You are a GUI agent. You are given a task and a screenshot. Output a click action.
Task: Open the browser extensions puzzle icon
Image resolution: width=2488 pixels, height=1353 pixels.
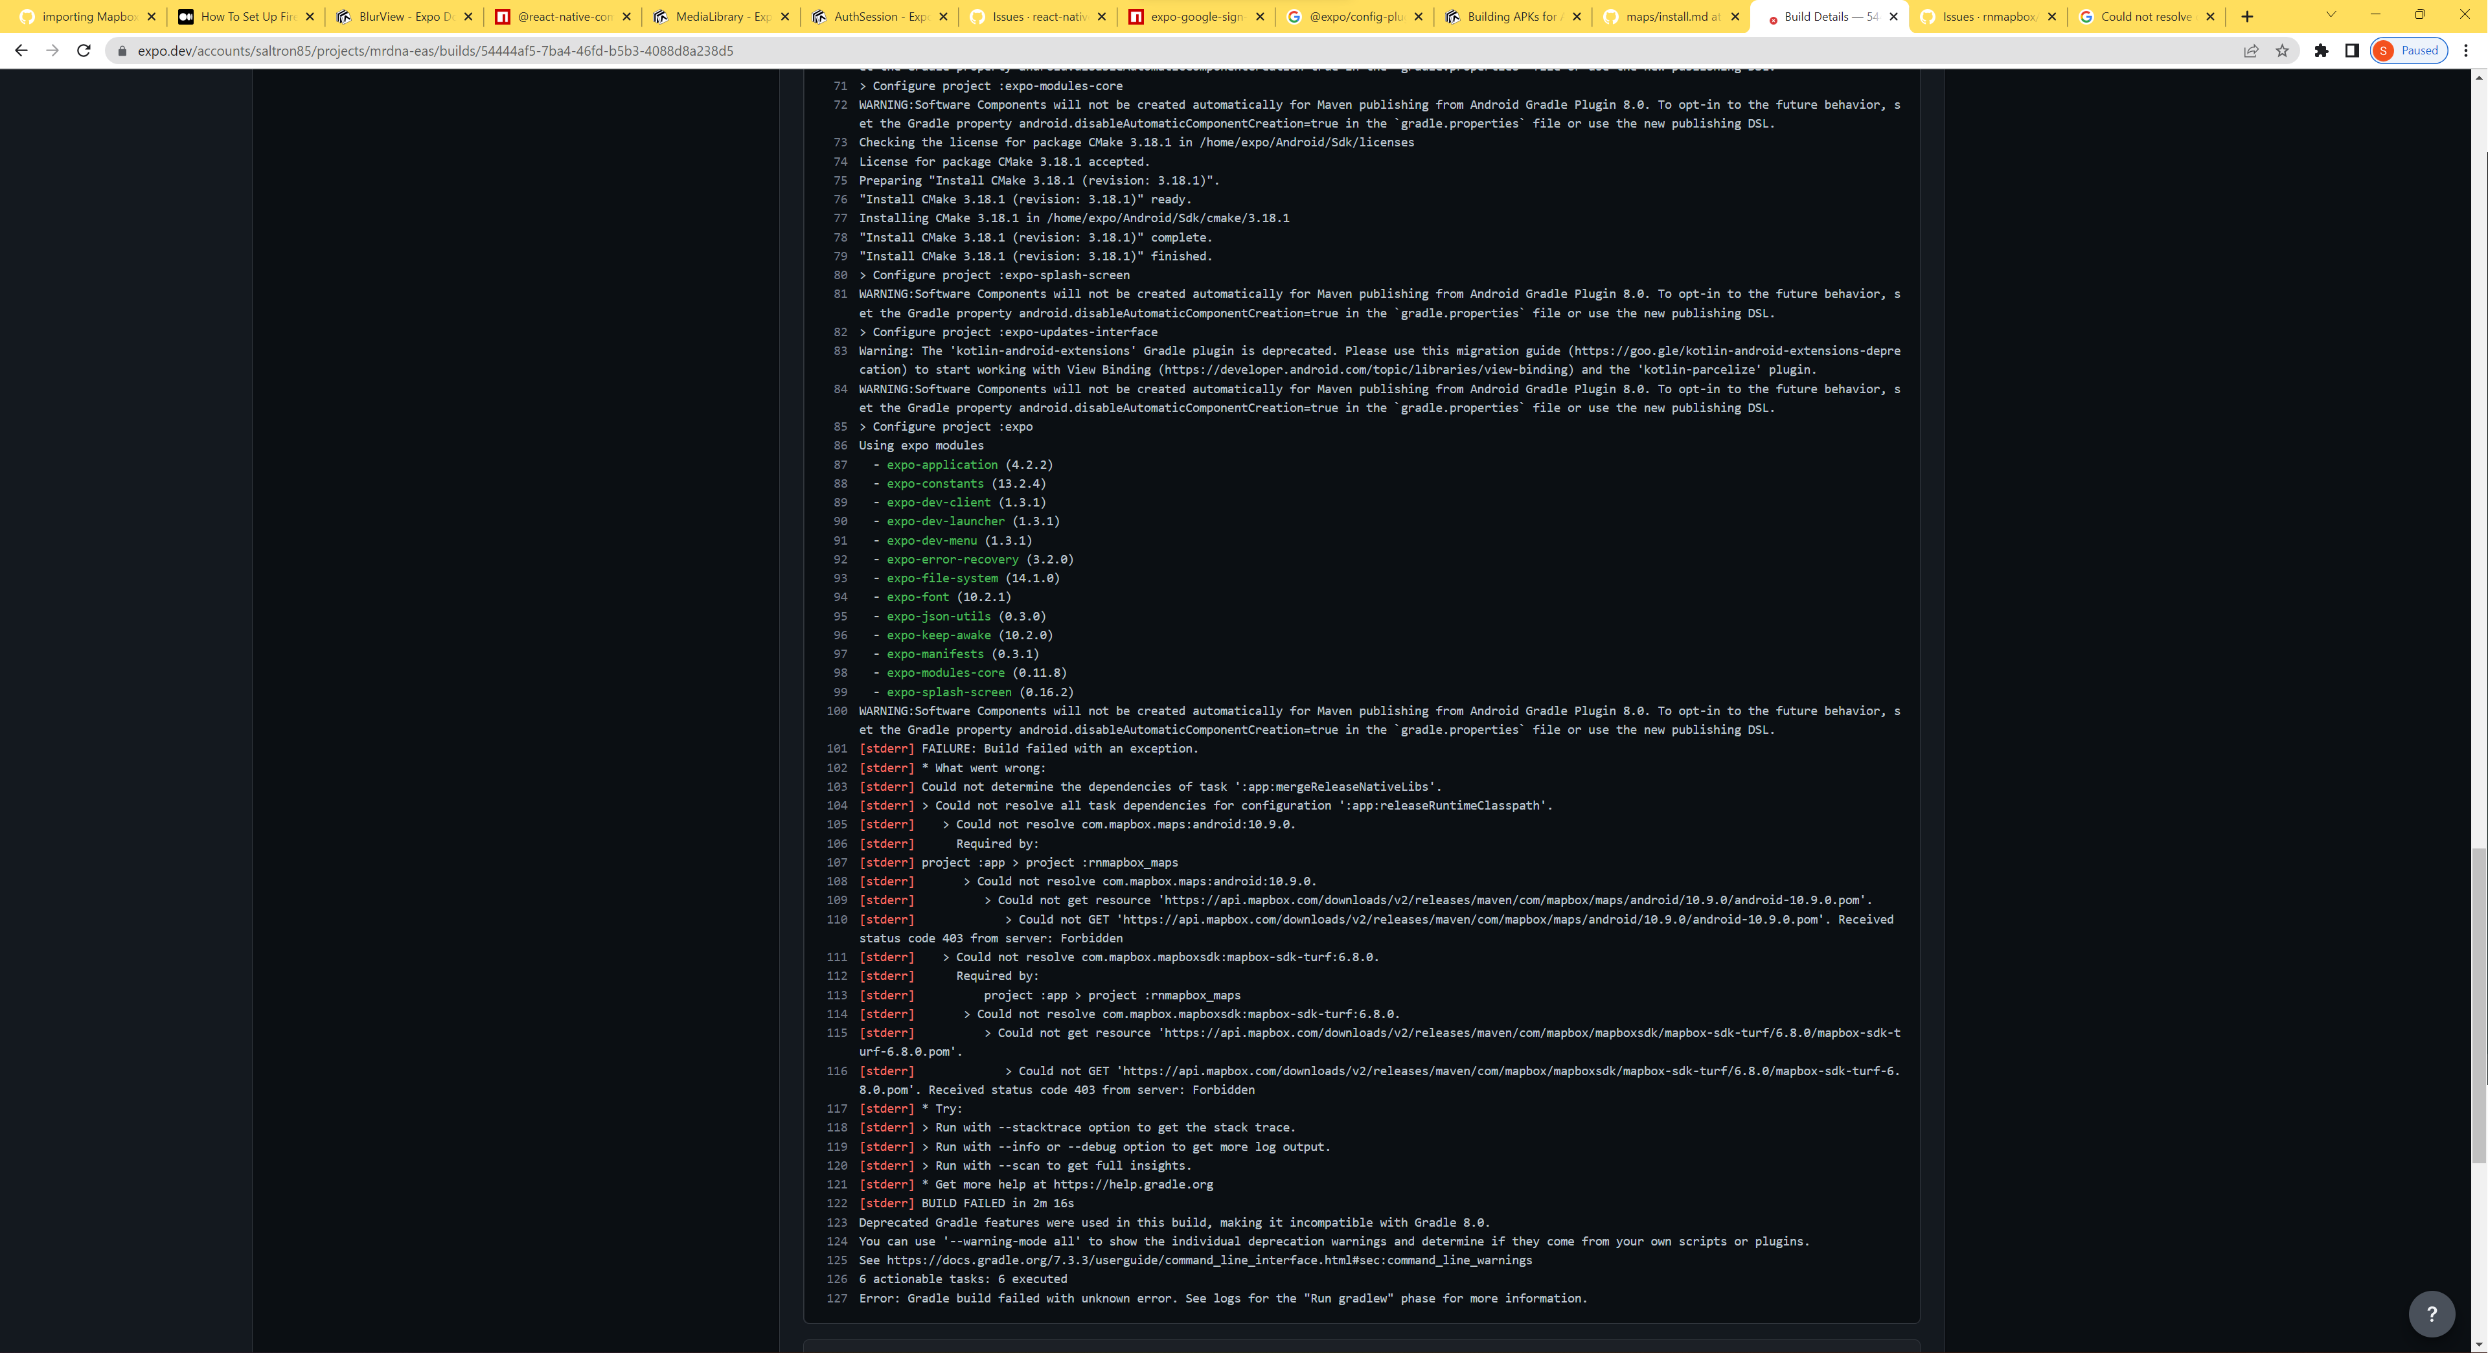click(2322, 51)
